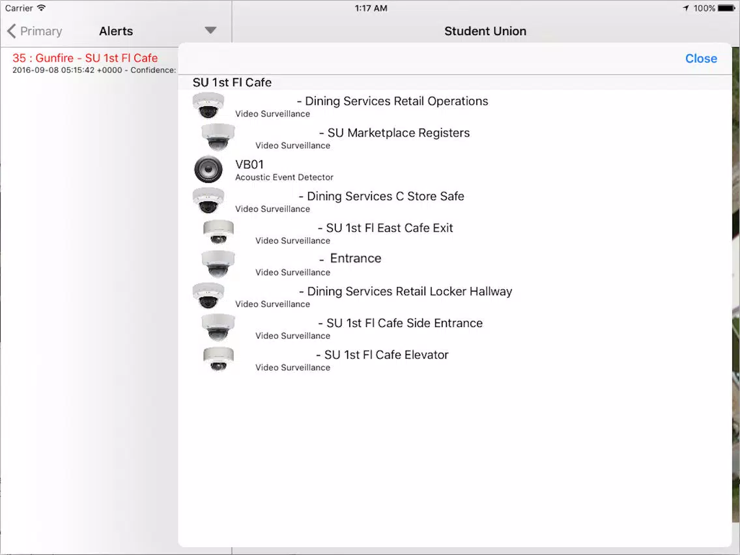Viewport: 740px width, 555px height.
Task: Tap camera icon for SU 1st Fl Cafe Elevator
Action: [218, 359]
